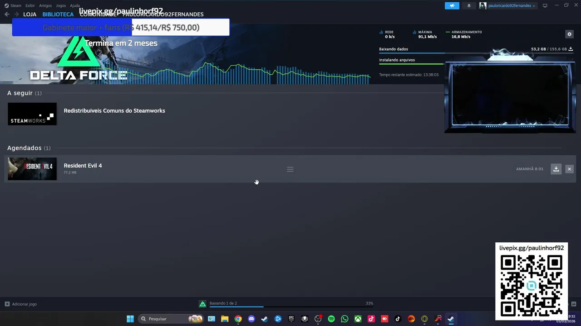Open File Explorer from the taskbar
This screenshot has width=581, height=326.
(225, 319)
